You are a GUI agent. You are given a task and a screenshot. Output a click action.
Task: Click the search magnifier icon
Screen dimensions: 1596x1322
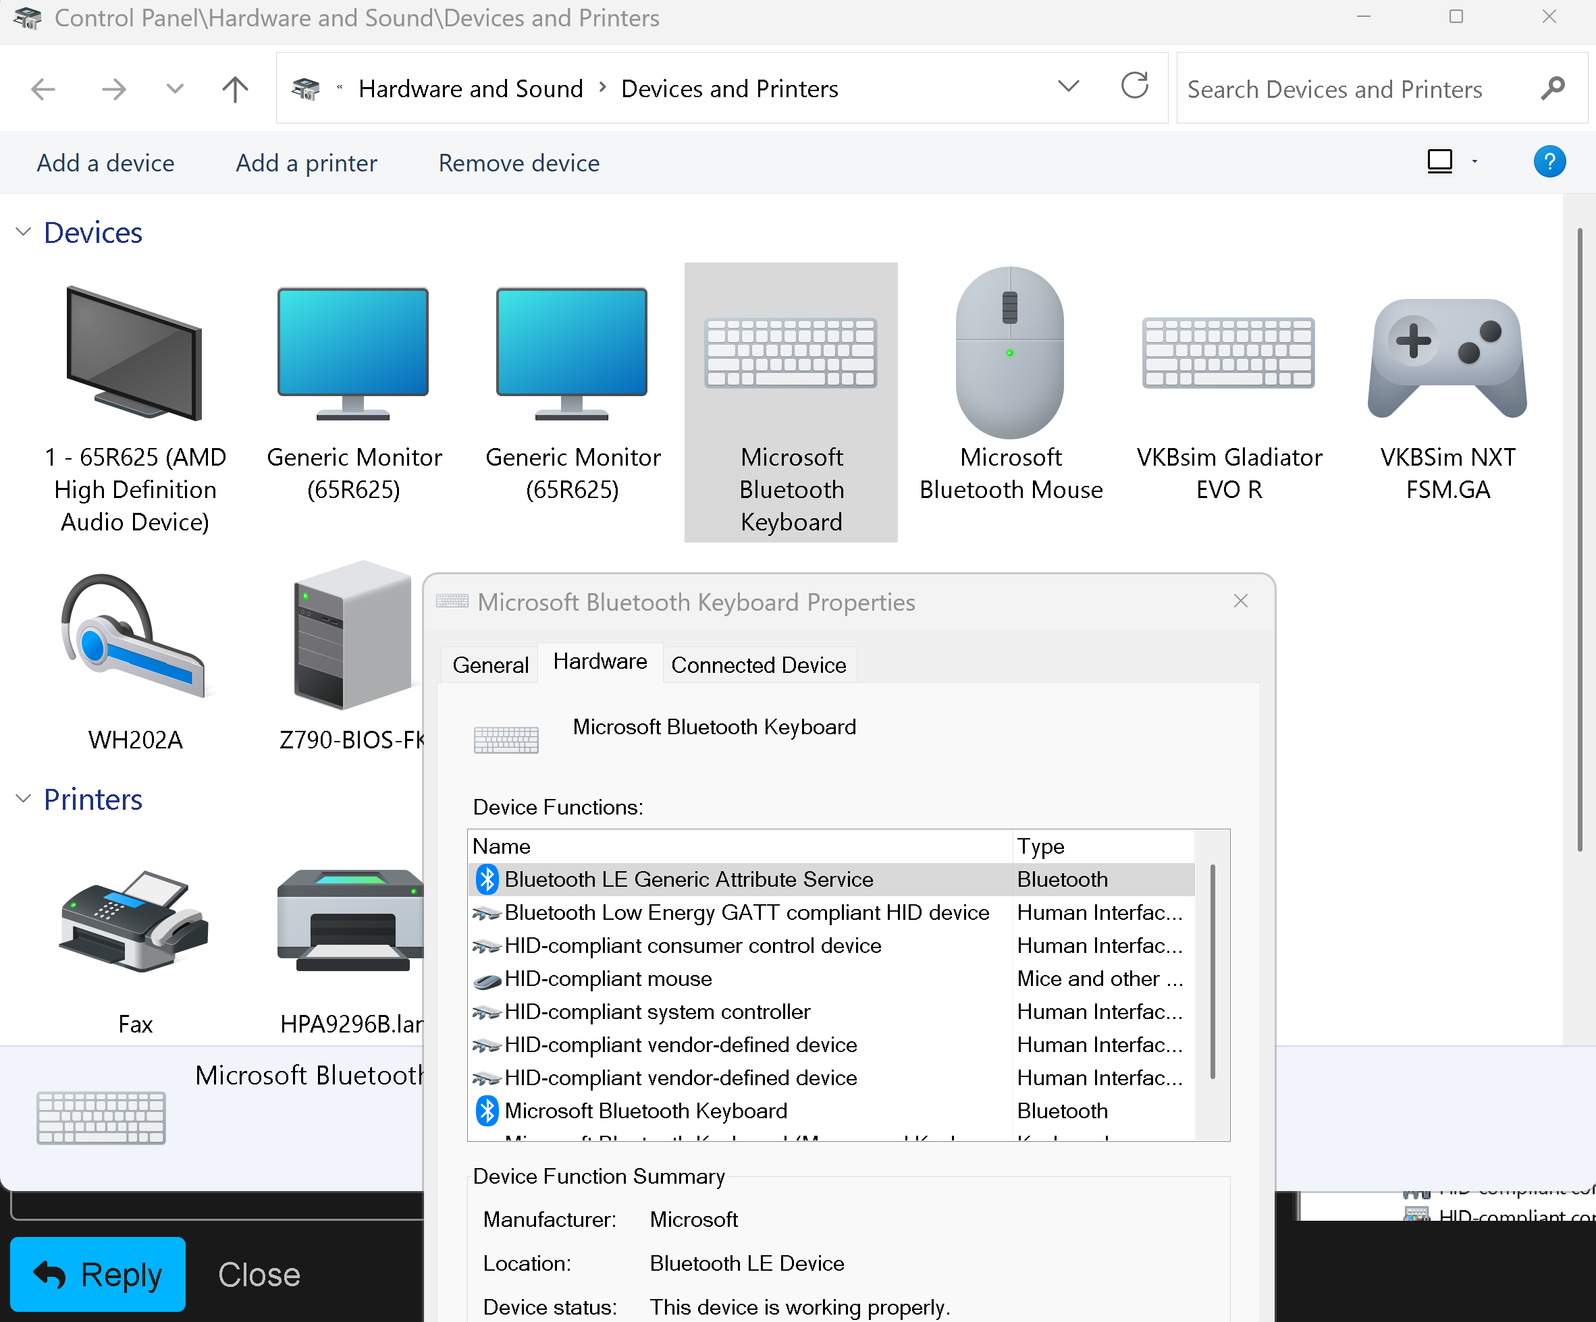click(1553, 89)
